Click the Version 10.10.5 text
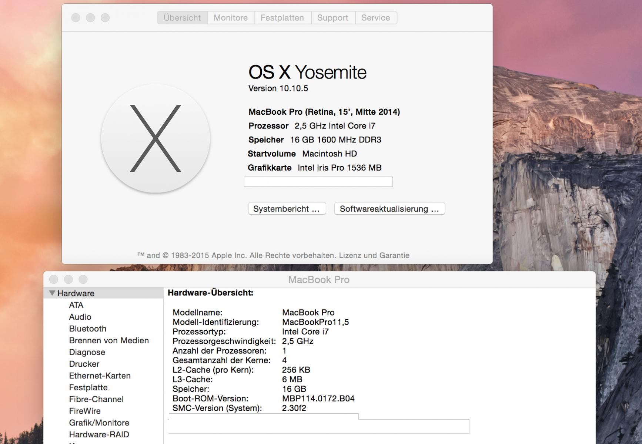The height and width of the screenshot is (444, 642). (278, 88)
